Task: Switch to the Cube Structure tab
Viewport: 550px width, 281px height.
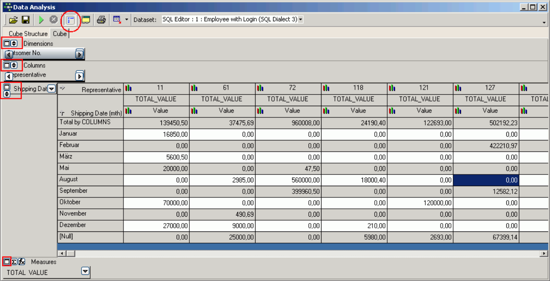Action: 28,34
